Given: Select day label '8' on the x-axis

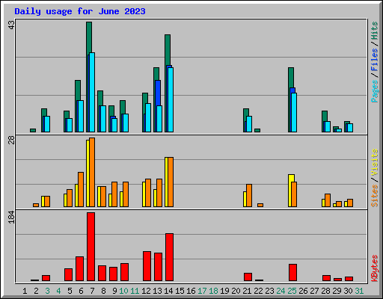Looking at the screenshot, I should pos(103,291).
